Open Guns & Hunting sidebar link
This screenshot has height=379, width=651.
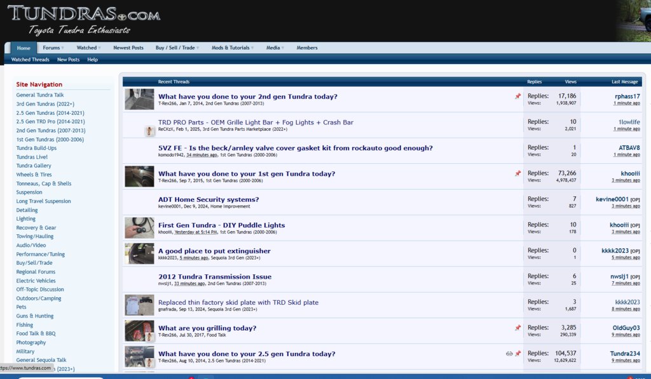[35, 316]
